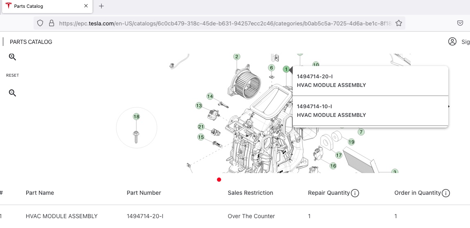Reset the diagram zoom level
Image resolution: width=470 pixels, height=228 pixels.
13,75
